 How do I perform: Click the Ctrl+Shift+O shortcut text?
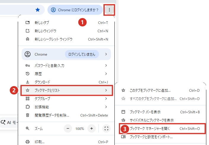[x=190, y=129]
